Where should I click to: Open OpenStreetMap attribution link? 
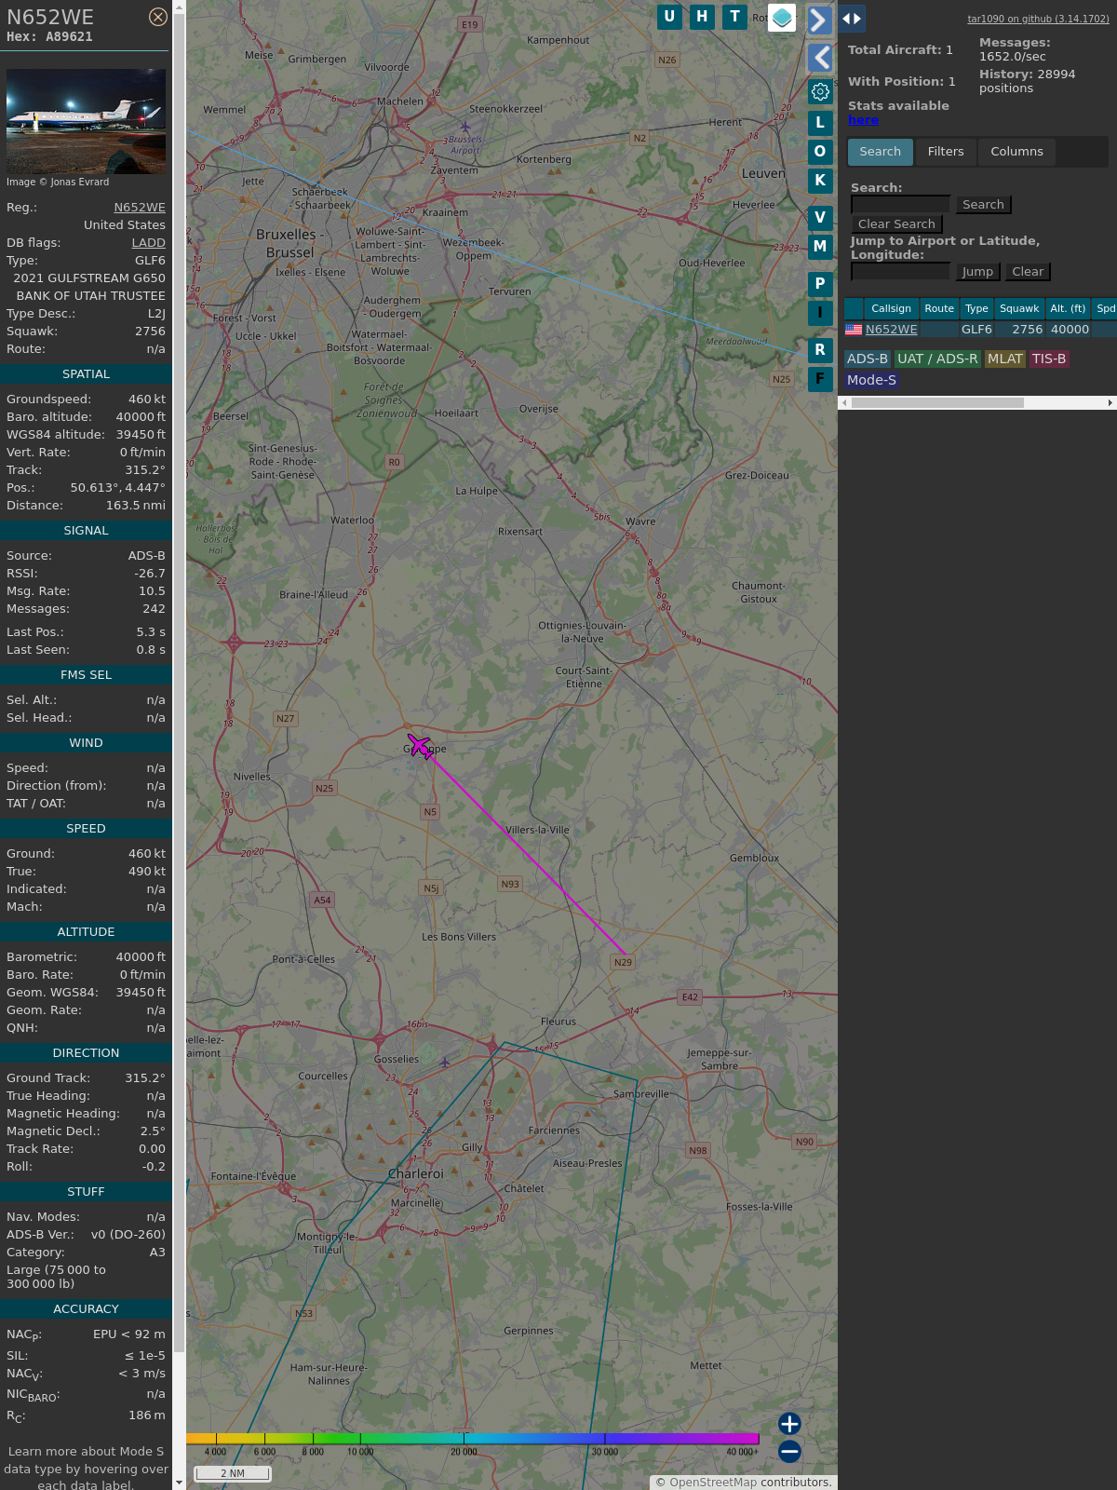pos(713,1483)
